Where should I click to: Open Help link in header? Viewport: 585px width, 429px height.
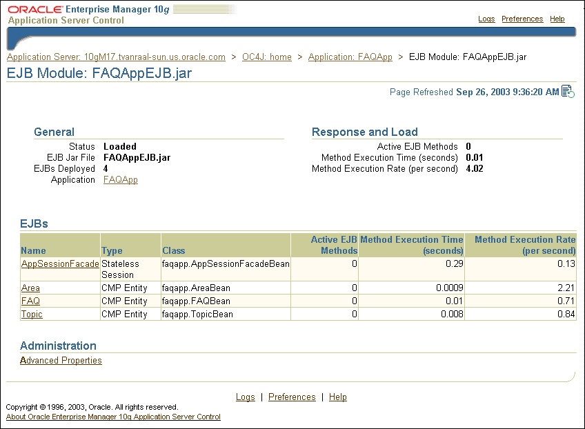tap(557, 19)
